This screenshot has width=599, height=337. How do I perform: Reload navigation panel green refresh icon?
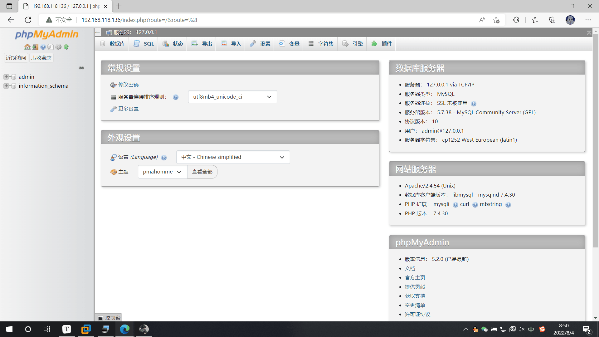(66, 47)
